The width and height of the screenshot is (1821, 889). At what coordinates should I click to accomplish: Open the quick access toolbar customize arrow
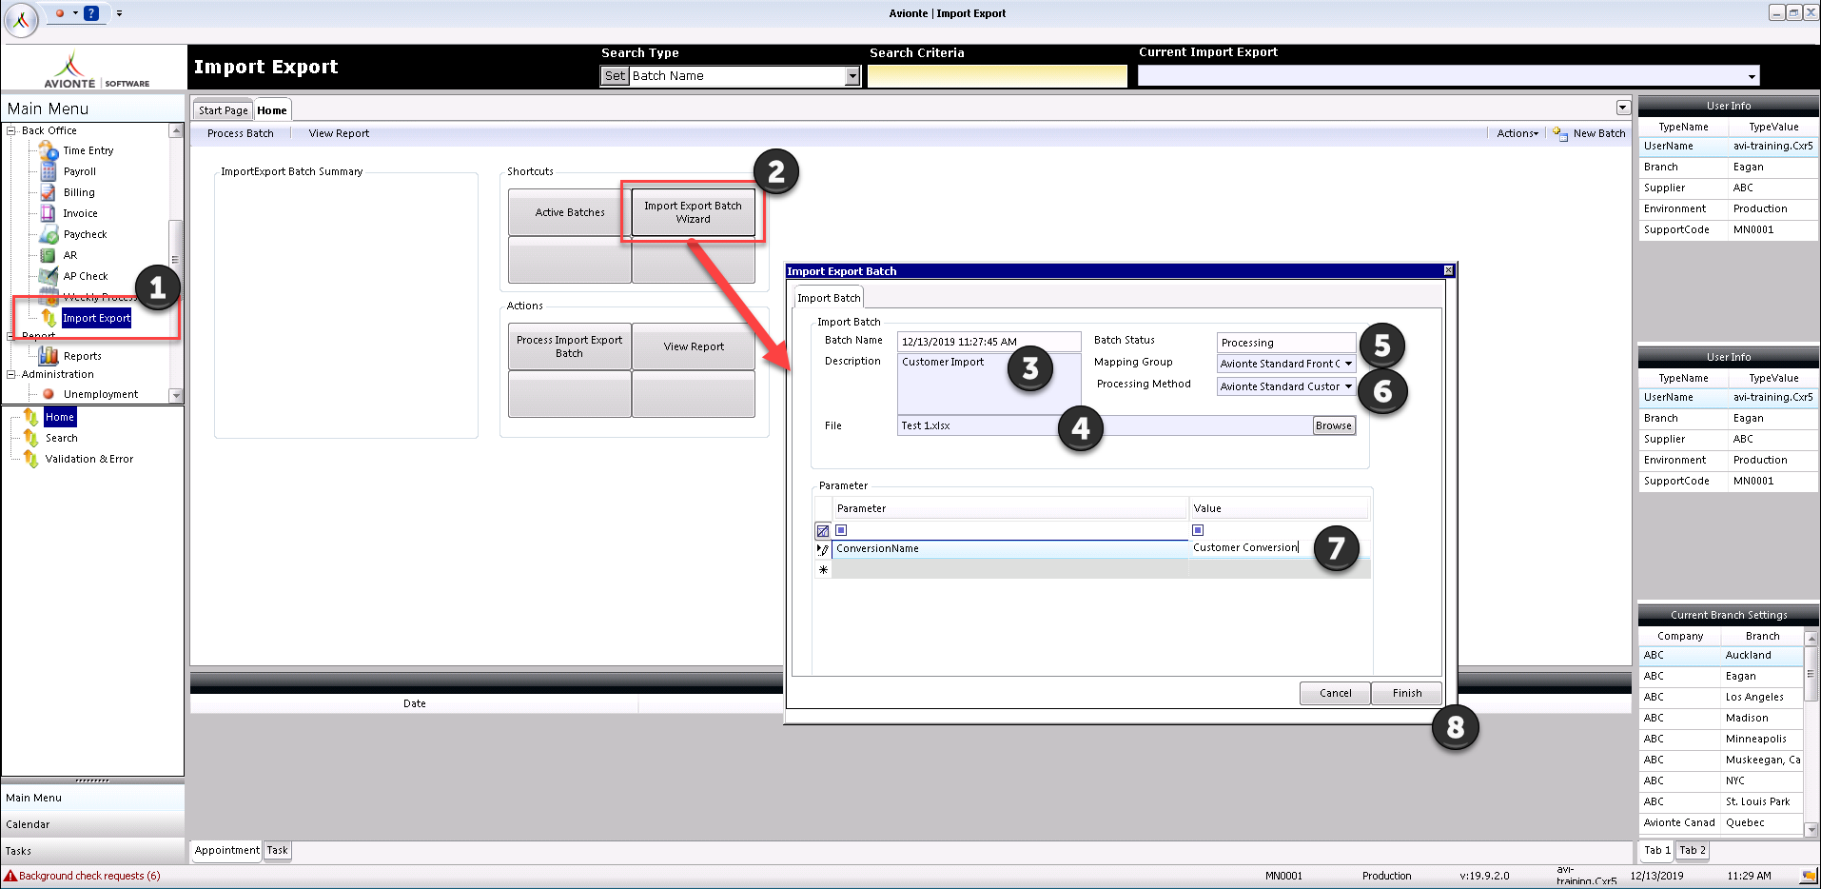[x=119, y=13]
